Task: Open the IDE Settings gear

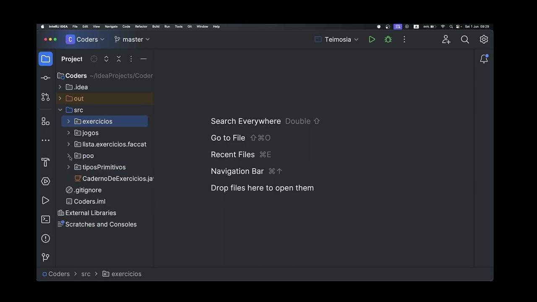Action: click(x=484, y=39)
